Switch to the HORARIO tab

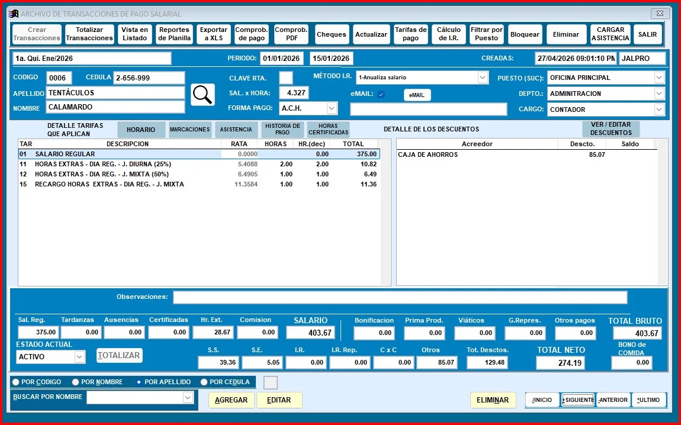[x=141, y=130]
